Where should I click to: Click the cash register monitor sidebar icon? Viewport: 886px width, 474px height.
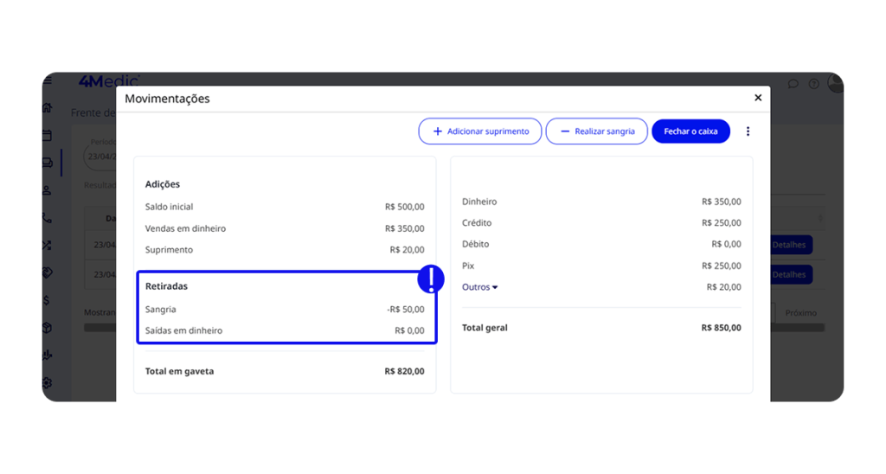coord(48,163)
